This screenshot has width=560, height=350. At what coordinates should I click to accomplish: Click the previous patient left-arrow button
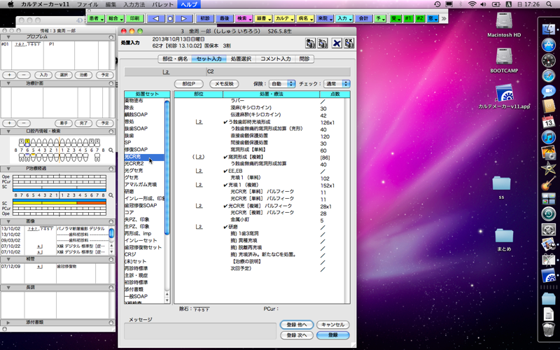(156, 18)
